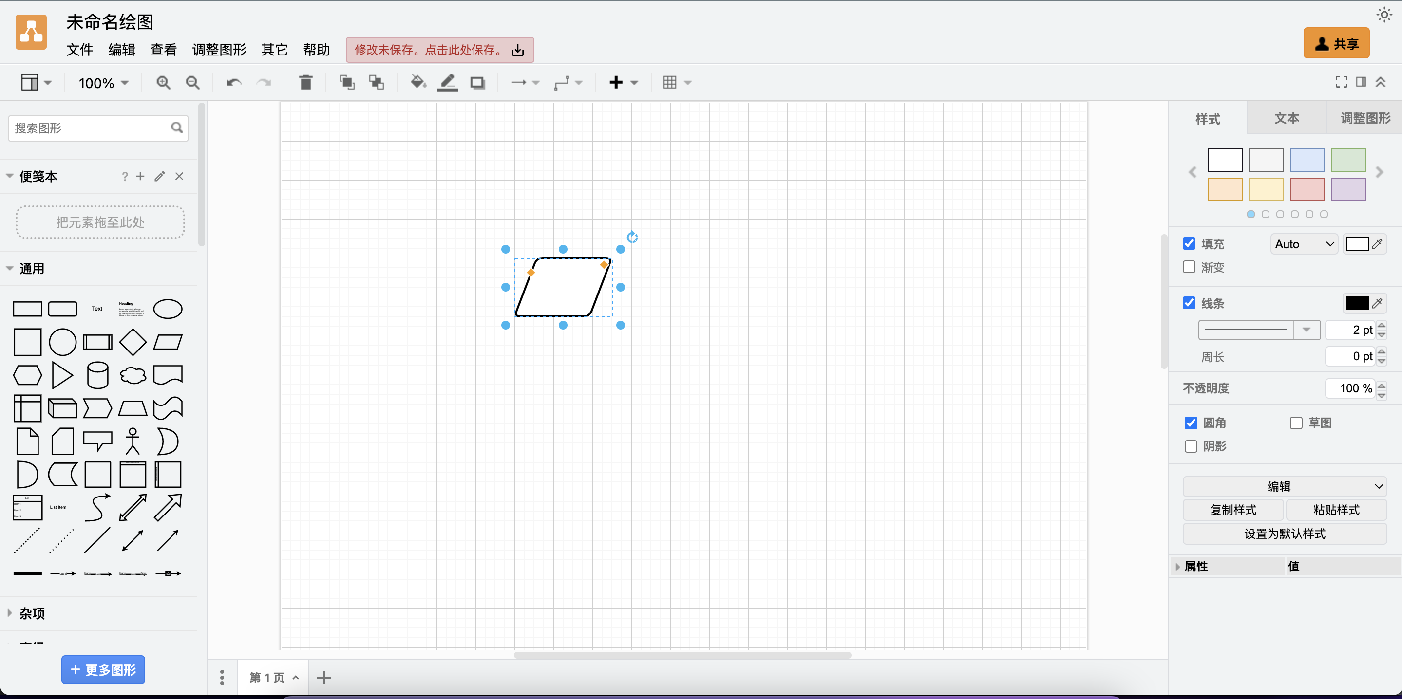Enable the 阴影 shadow checkbox
The width and height of the screenshot is (1402, 699).
tap(1191, 446)
